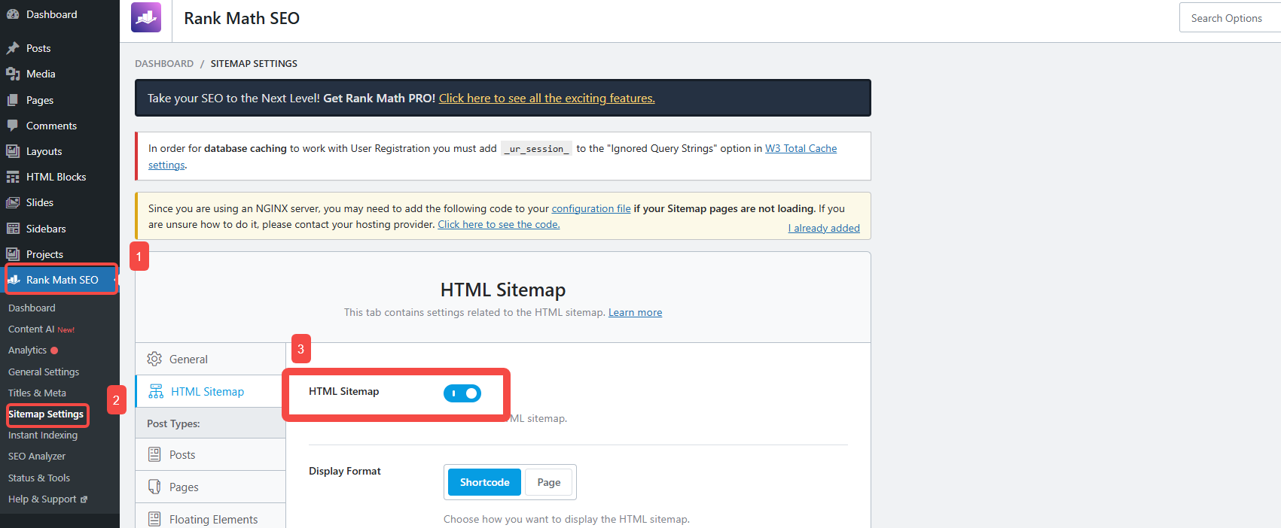The image size is (1281, 528).
Task: Open Posts via the pin icon
Action: click(x=13, y=48)
